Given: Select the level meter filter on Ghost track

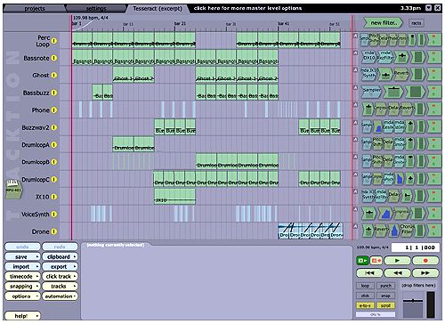Looking at the screenshot, I should [417, 74].
